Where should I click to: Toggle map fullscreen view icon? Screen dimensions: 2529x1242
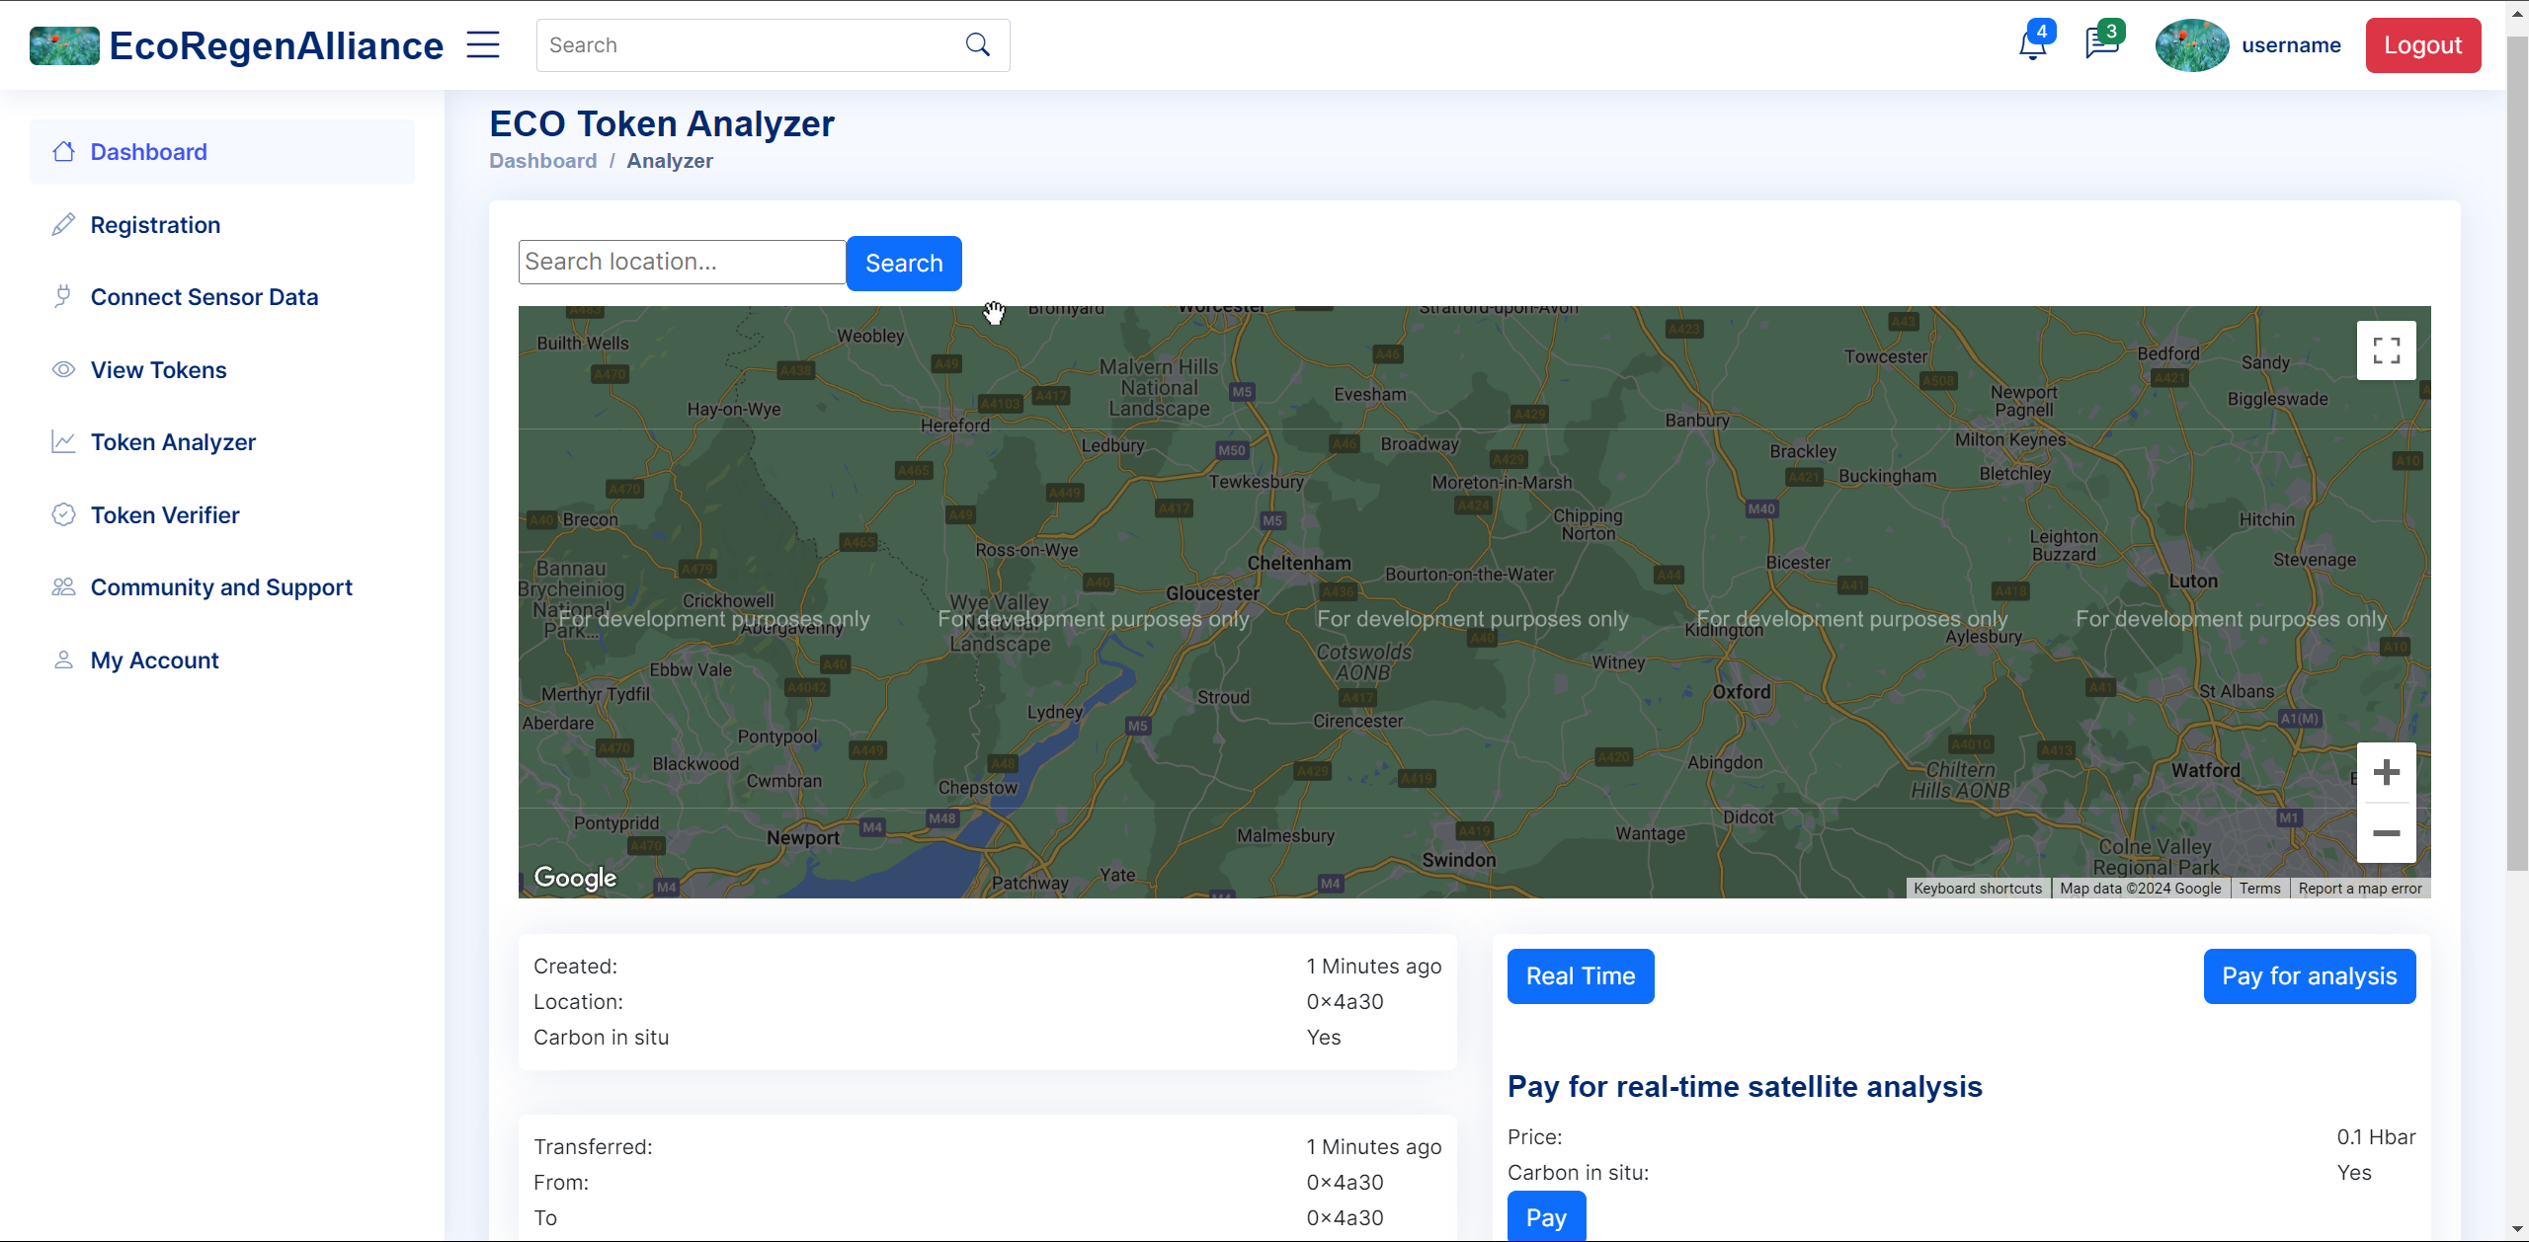pyautogui.click(x=2386, y=350)
